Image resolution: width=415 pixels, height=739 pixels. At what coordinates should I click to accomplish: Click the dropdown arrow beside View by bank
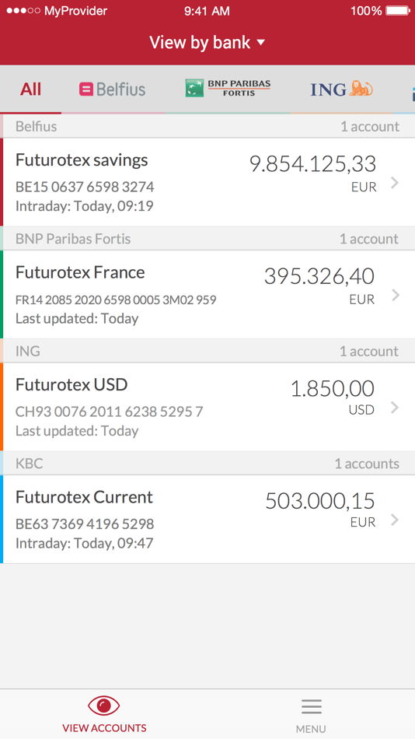261,43
